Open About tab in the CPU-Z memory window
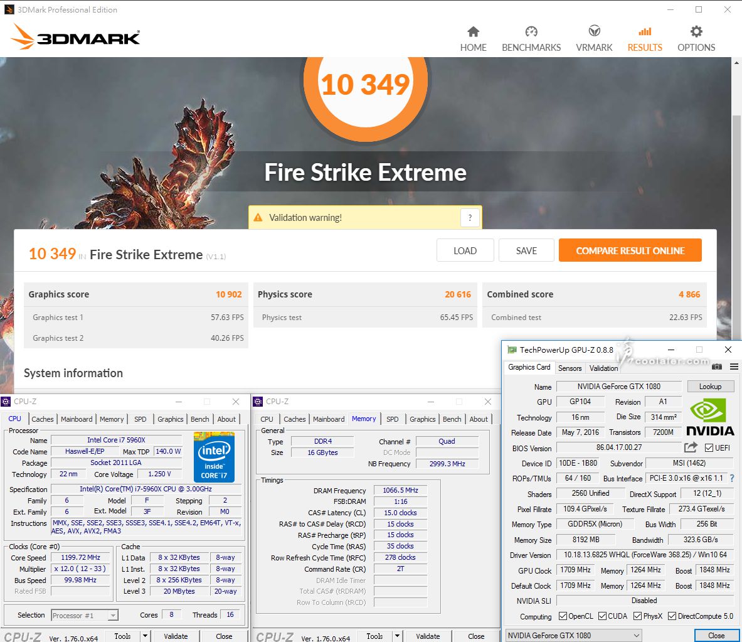Screen dimensions: 742x642 479,419
